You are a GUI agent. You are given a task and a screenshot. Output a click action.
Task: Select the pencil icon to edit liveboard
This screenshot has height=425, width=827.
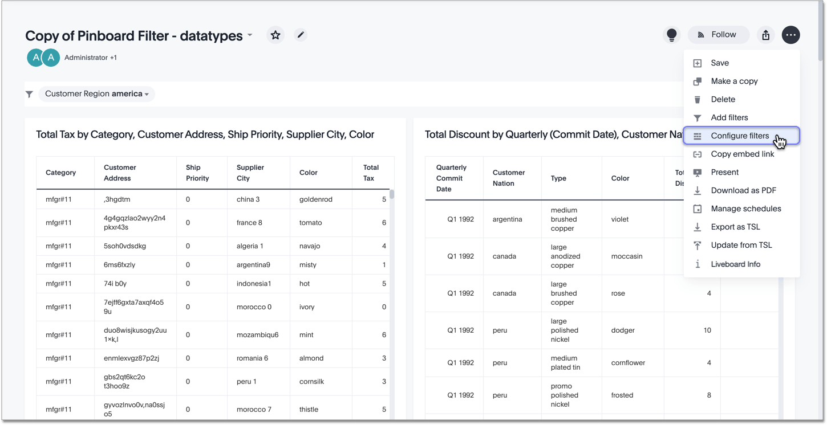[x=301, y=35]
